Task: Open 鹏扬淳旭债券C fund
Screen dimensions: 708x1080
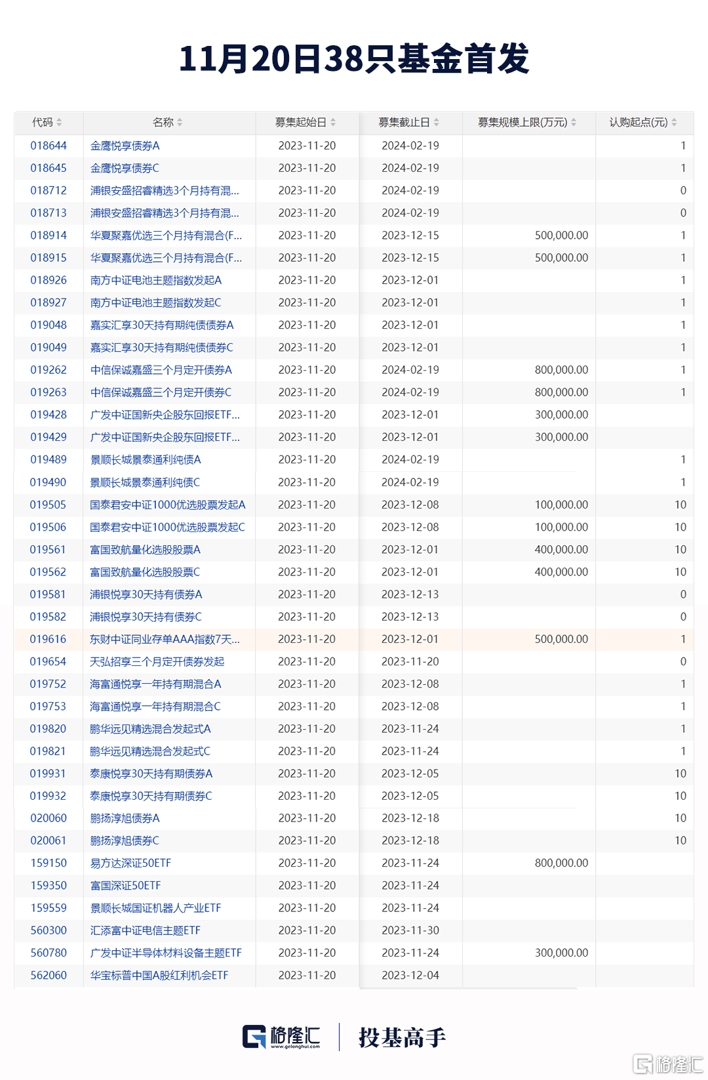Action: click(x=125, y=841)
